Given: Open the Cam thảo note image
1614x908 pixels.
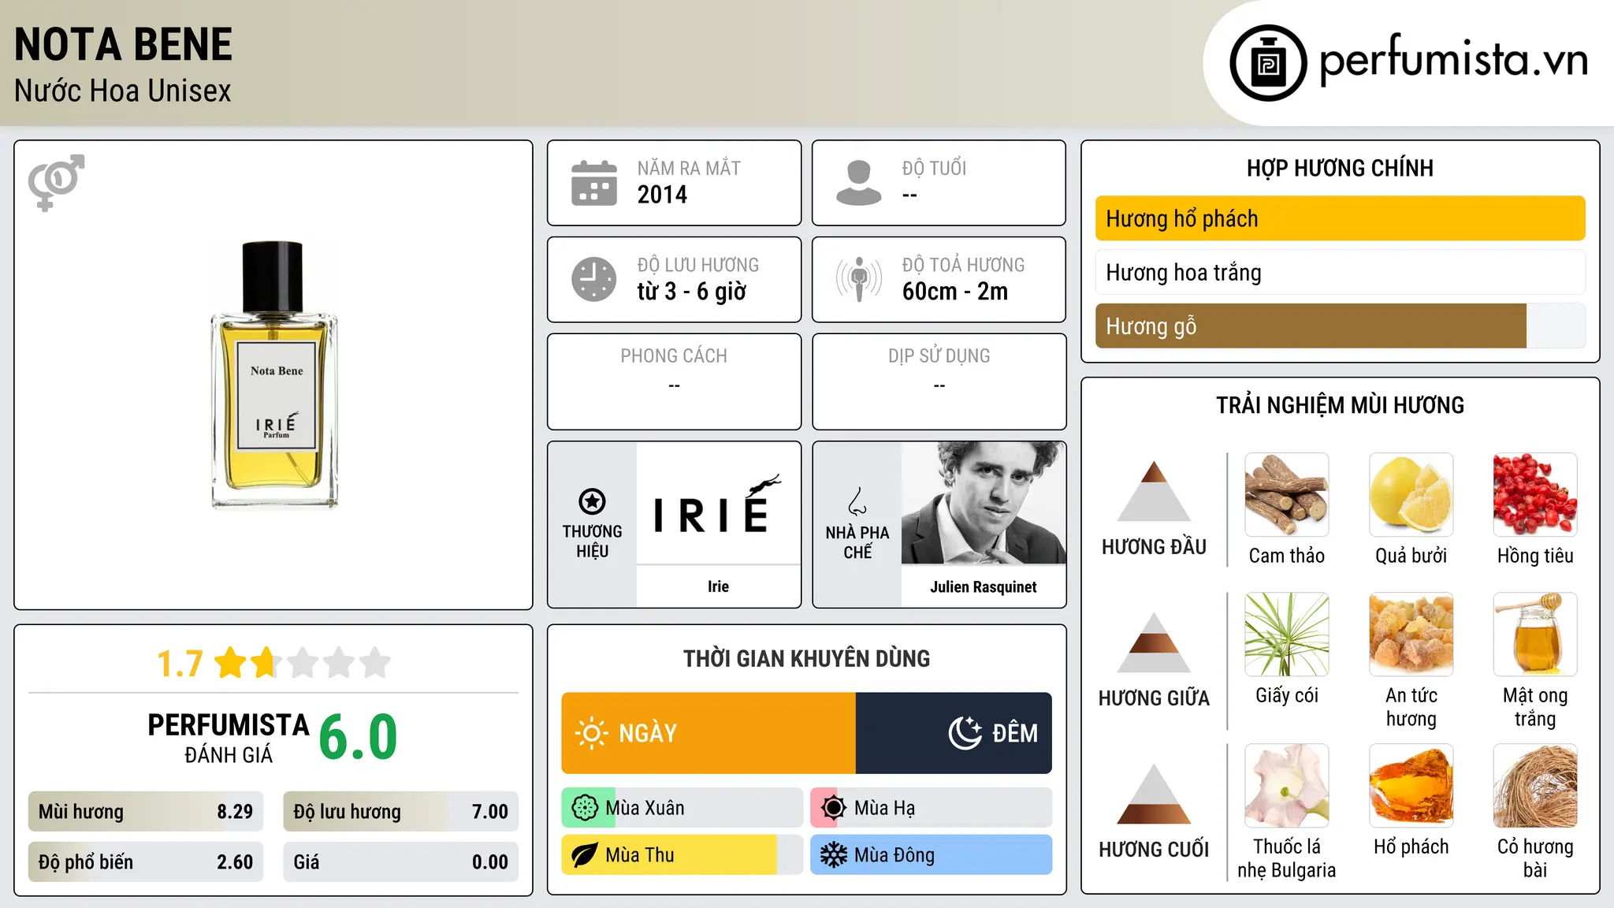Looking at the screenshot, I should [1287, 495].
